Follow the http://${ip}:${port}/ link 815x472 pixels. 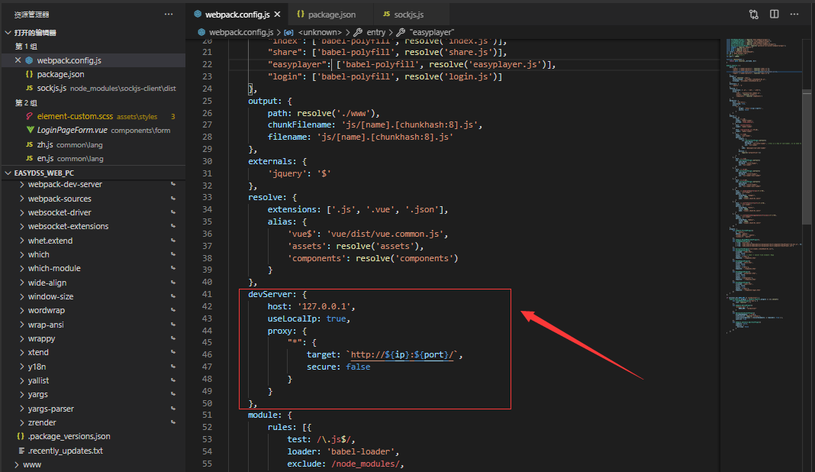point(404,355)
